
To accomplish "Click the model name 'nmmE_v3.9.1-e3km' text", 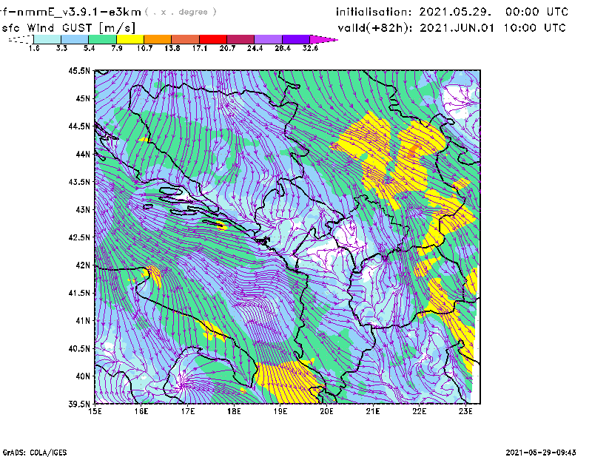I will (79, 13).
